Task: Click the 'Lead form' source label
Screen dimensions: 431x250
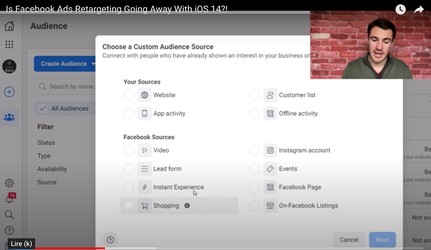Action: click(167, 169)
